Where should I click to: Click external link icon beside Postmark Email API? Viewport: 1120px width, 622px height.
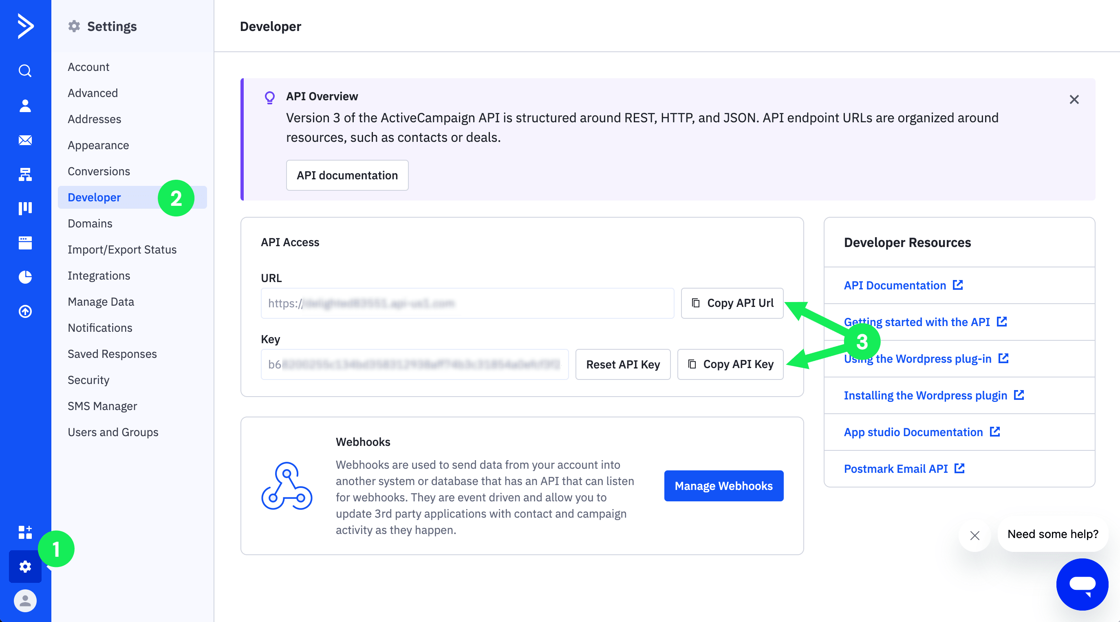click(x=959, y=468)
